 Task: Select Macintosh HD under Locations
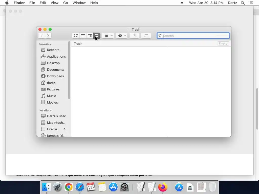(53, 123)
